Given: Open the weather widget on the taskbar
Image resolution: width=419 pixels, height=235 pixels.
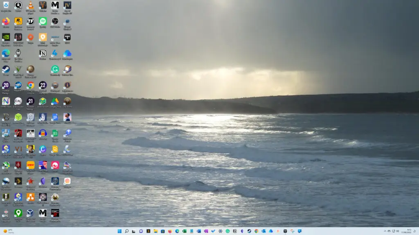Looking at the screenshot, I should pos(9,231).
